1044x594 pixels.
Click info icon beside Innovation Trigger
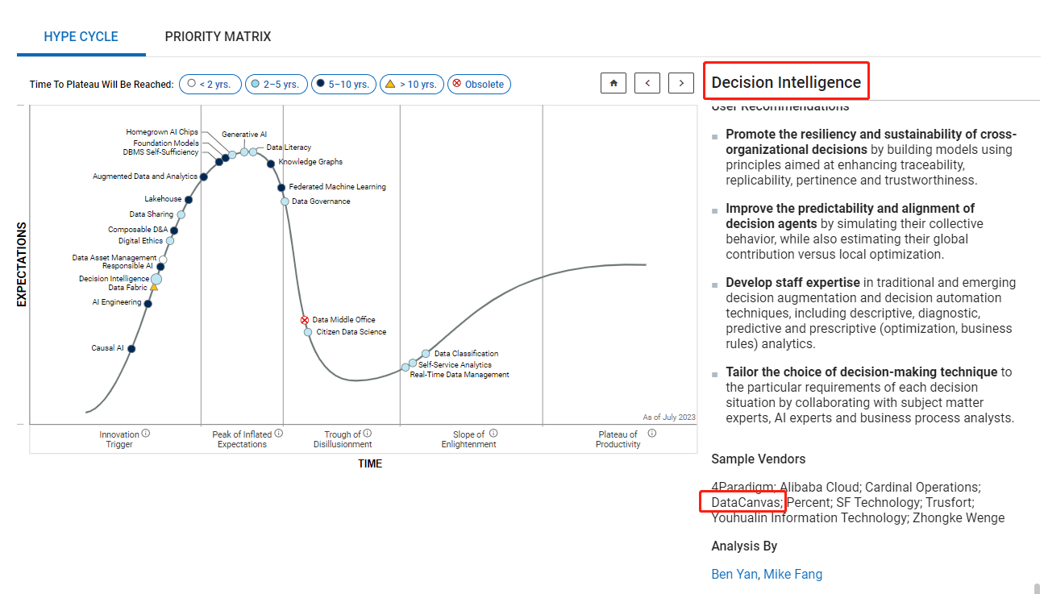point(146,434)
